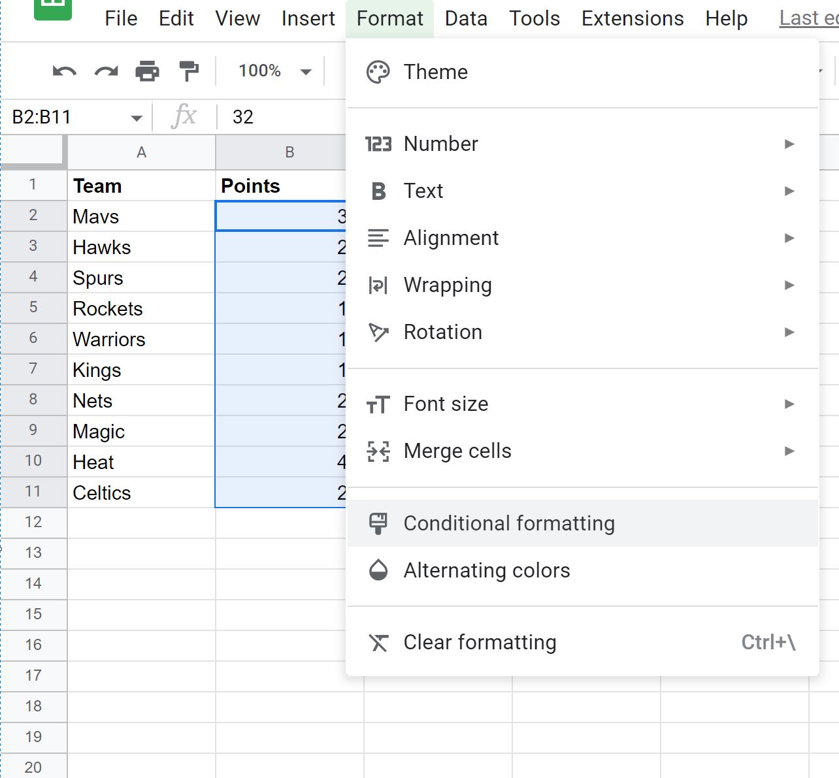Select column A header
Viewport: 839px width, 778px height.
[141, 152]
